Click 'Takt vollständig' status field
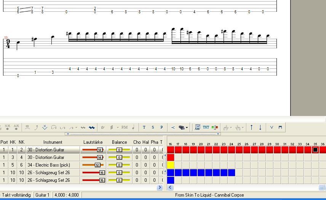 coord(16,195)
